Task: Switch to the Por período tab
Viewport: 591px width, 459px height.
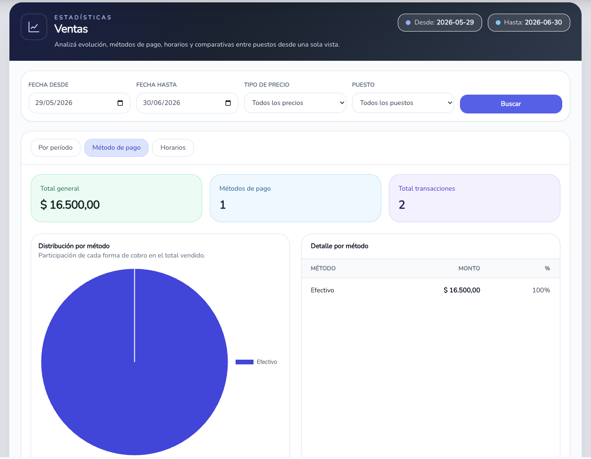Action: pos(56,148)
